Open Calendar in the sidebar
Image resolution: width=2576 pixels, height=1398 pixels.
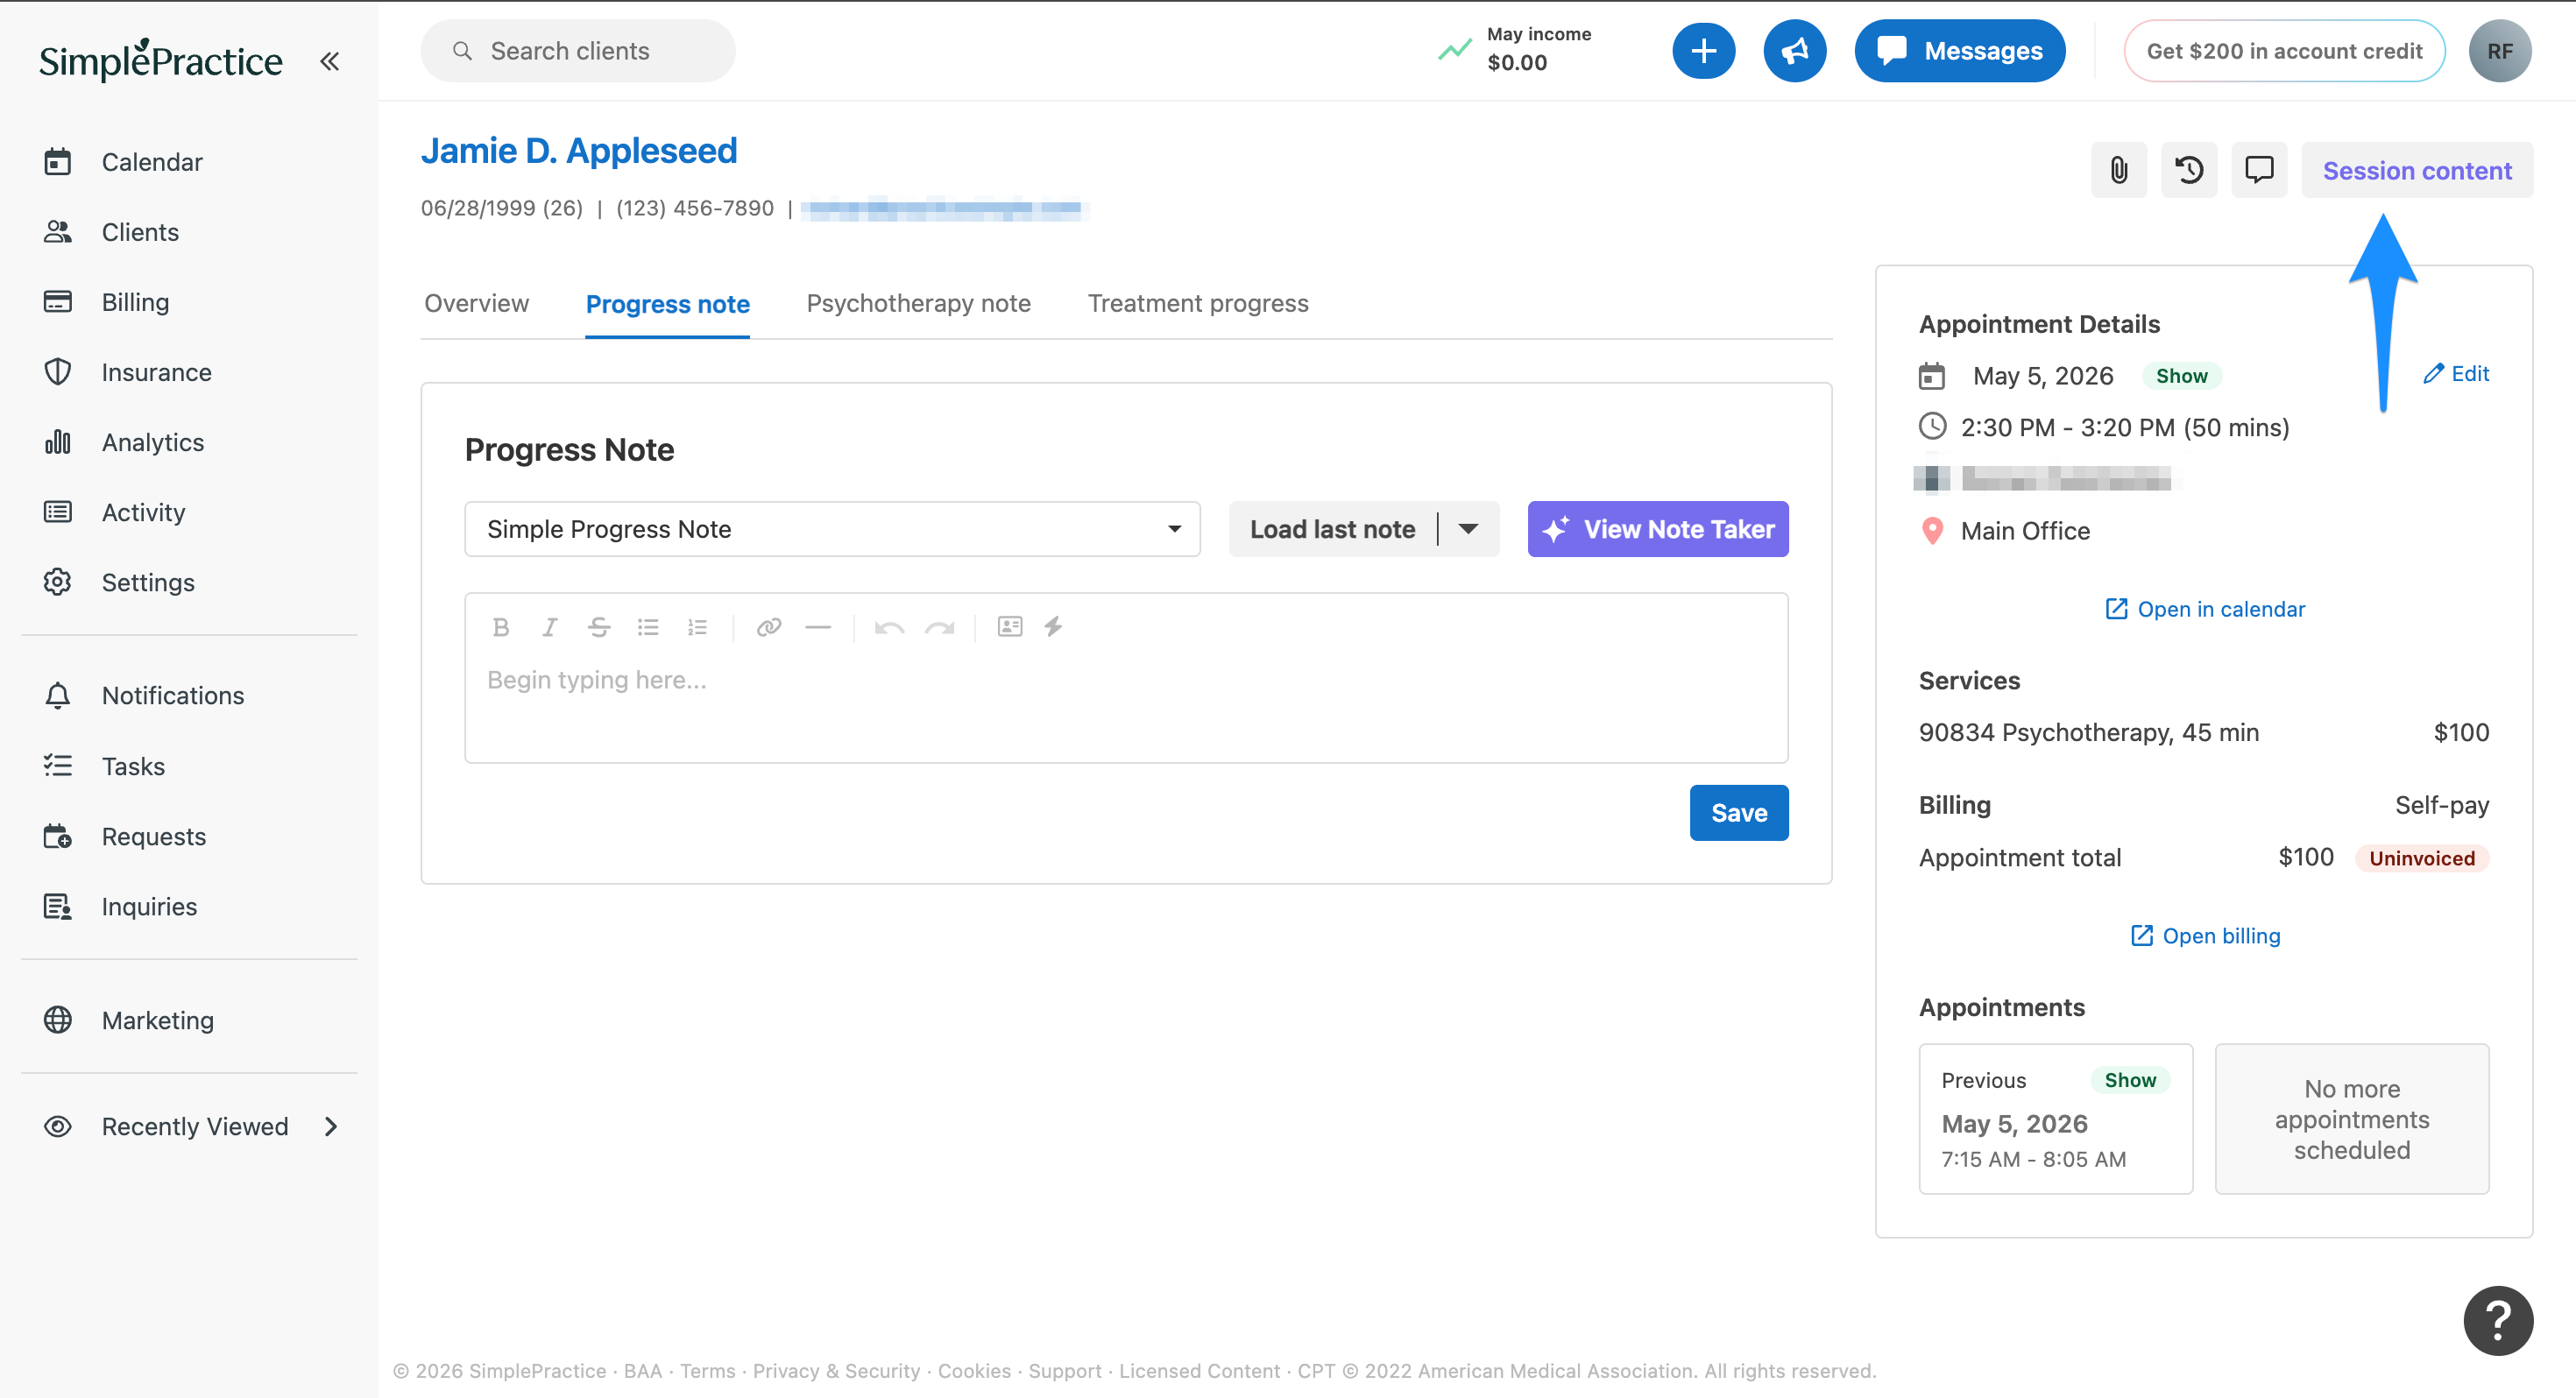point(152,162)
